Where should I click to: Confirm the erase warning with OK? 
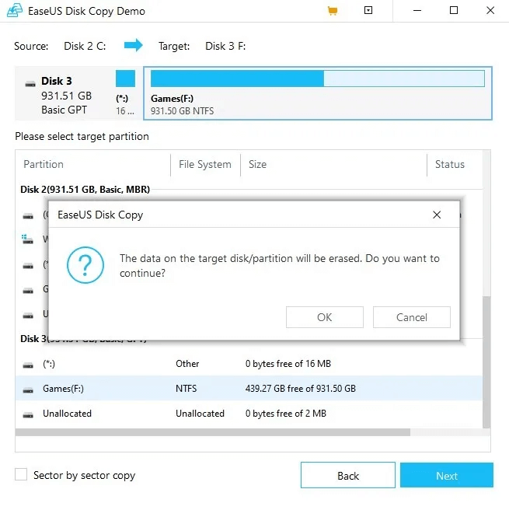(x=324, y=317)
